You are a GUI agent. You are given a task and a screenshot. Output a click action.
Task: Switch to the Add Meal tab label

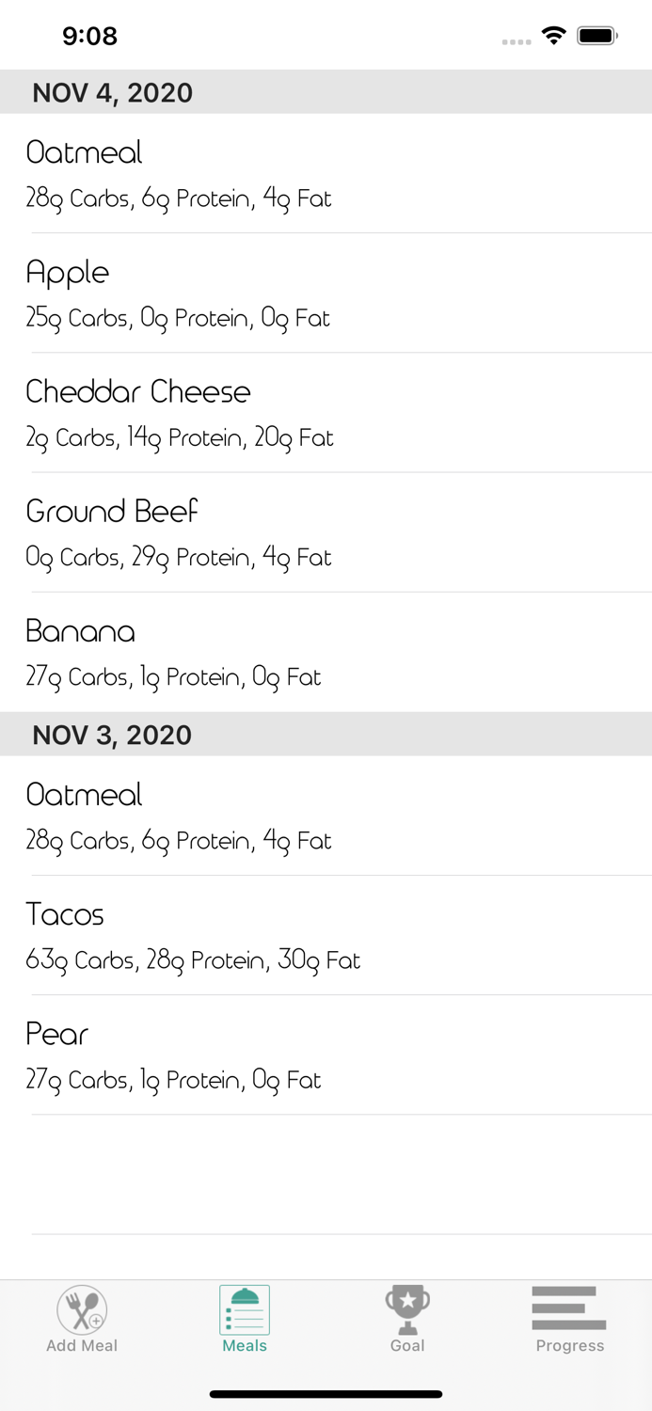[82, 1346]
